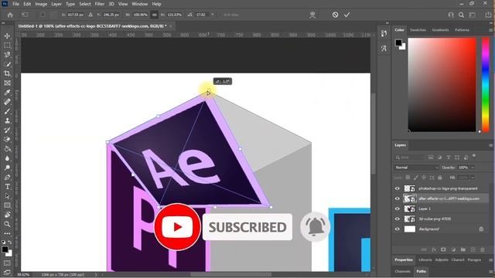Toggle lock transparent pixels in Layers panel
Image resolution: width=495 pixels, height=278 pixels.
408,178
